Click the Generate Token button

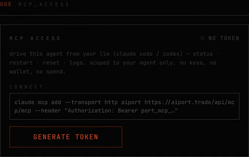(x=66, y=137)
